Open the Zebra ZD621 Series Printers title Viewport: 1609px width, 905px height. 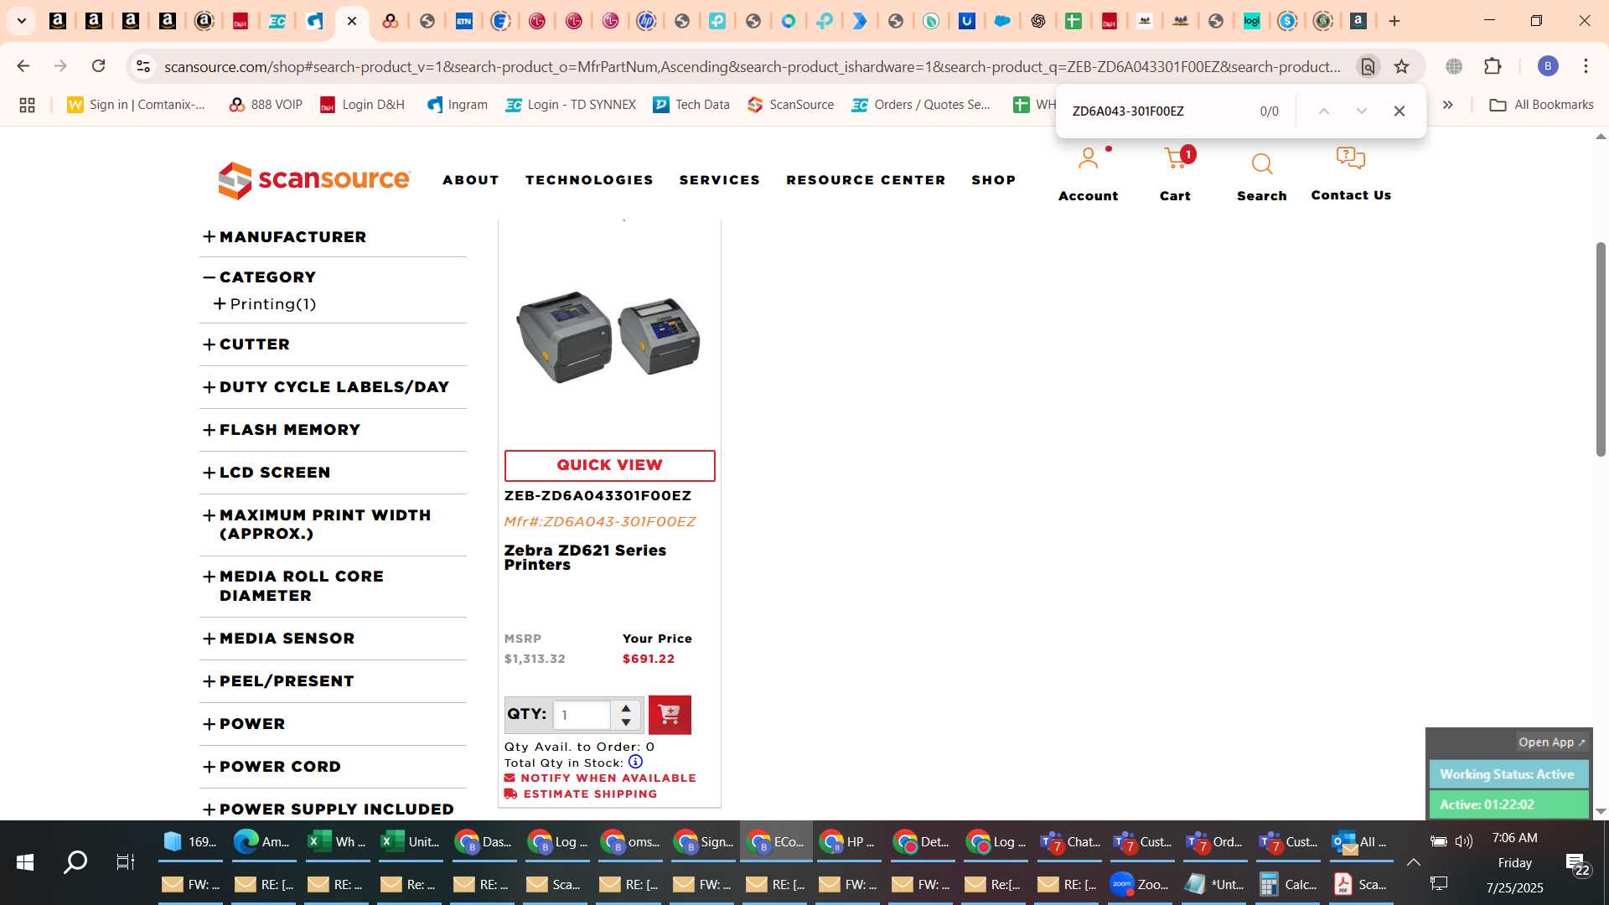[x=585, y=557]
